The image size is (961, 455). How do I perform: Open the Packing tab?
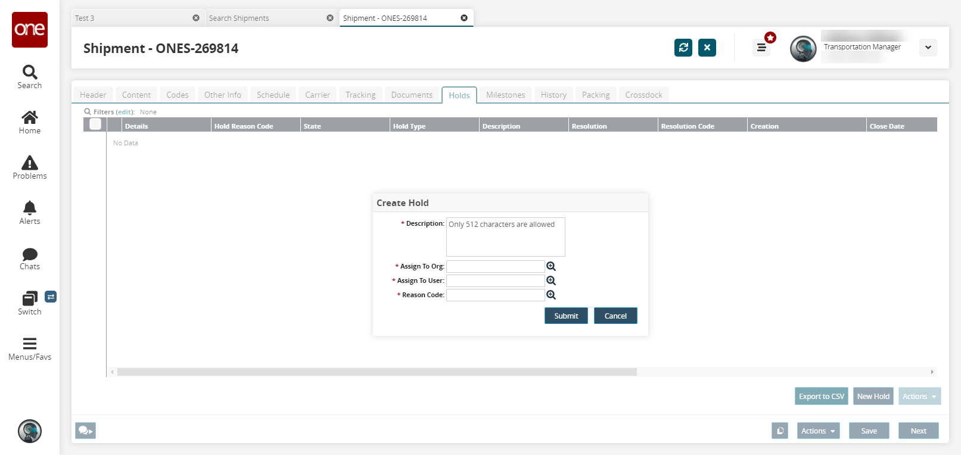[x=596, y=95]
